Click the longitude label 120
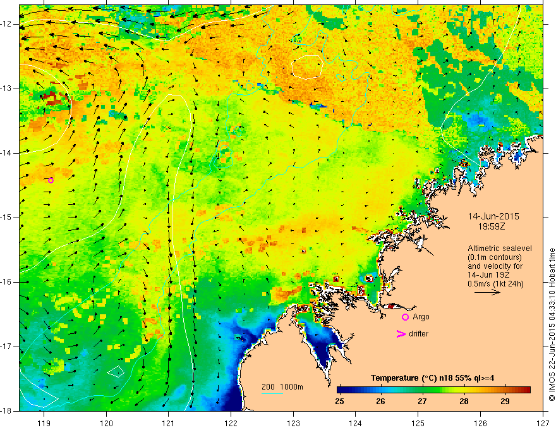This screenshot has height=430, width=556. click(106, 423)
